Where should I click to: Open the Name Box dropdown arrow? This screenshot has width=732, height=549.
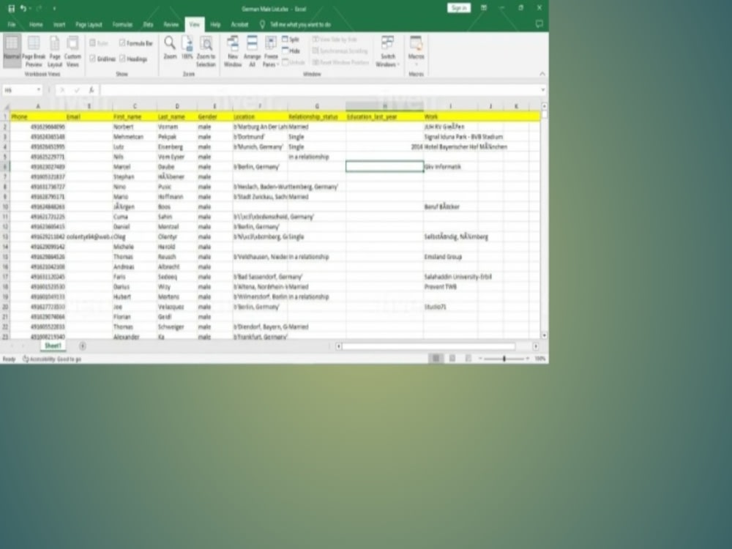(39, 89)
